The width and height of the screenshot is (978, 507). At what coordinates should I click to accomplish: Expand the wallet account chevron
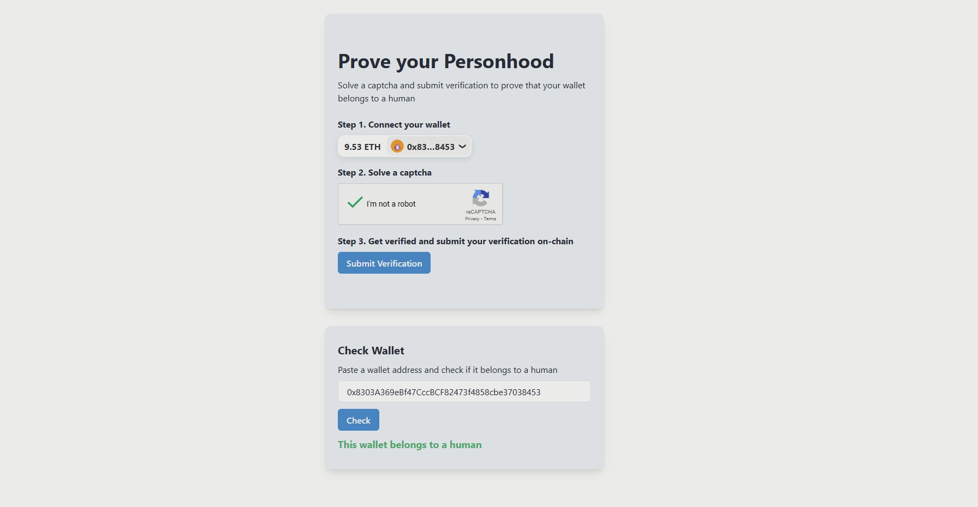462,147
